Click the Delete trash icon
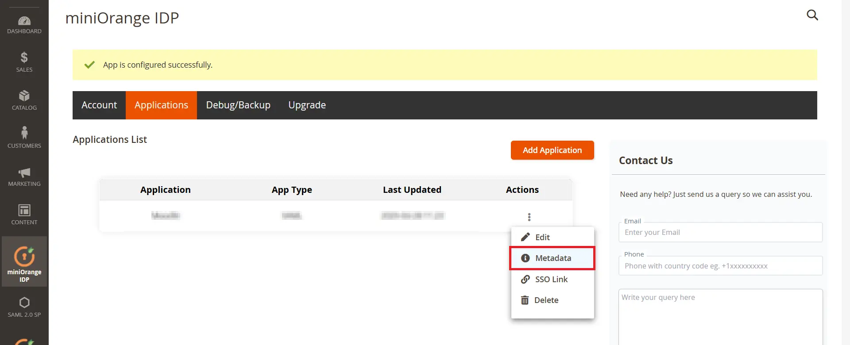 click(525, 300)
